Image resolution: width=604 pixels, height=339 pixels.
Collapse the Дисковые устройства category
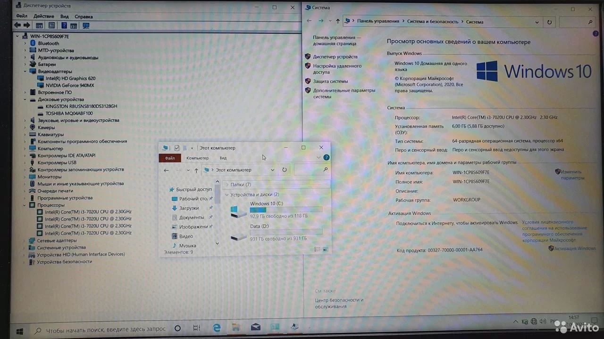(x=25, y=99)
